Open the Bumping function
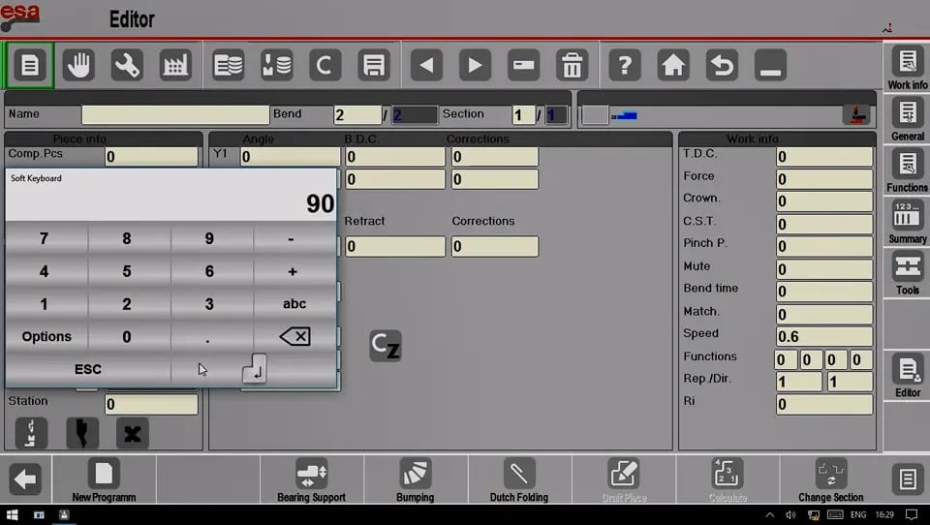 pyautogui.click(x=416, y=479)
